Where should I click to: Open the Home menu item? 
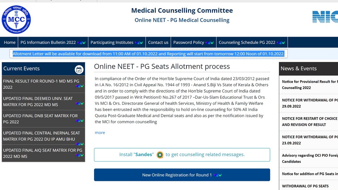pyautogui.click(x=10, y=43)
